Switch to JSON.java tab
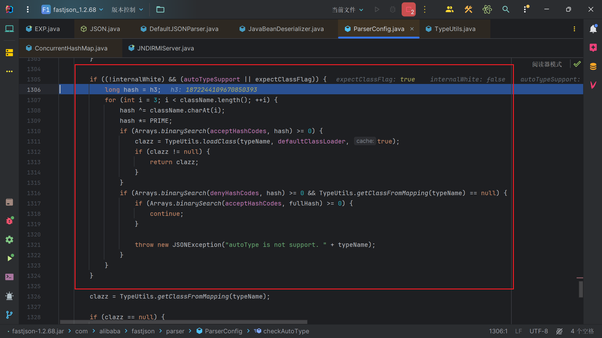 (x=100, y=29)
